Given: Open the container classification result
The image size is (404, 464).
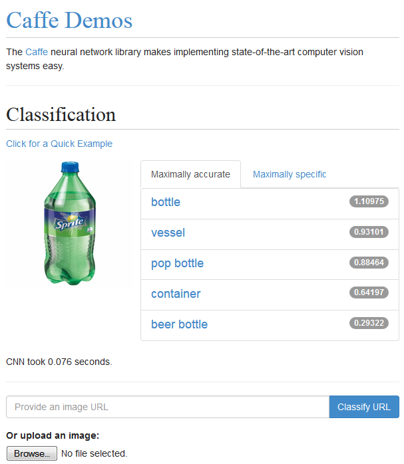Looking at the screenshot, I should (x=176, y=294).
